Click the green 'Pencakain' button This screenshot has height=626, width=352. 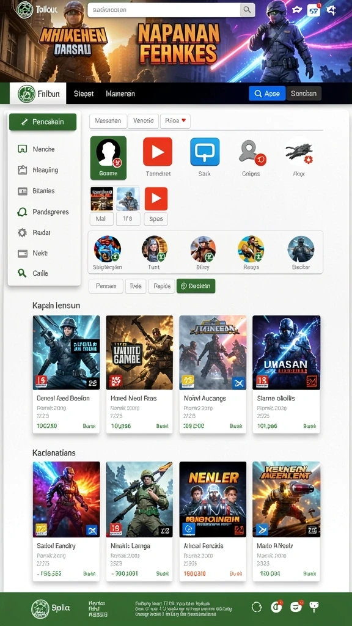[43, 122]
